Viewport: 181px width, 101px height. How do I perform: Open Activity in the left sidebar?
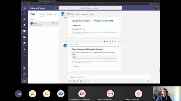click(x=24, y=26)
